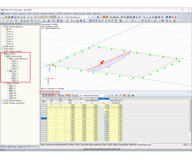
Task: Toggle the VLINIE status bar button
Action: click(114, 150)
